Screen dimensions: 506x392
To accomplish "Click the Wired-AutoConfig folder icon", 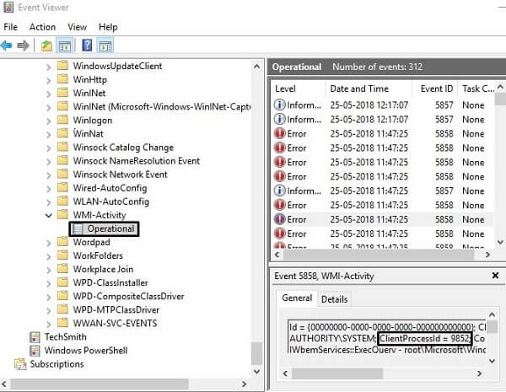I will 62,187.
